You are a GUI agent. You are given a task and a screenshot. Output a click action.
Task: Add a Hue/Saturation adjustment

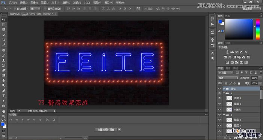225,57
